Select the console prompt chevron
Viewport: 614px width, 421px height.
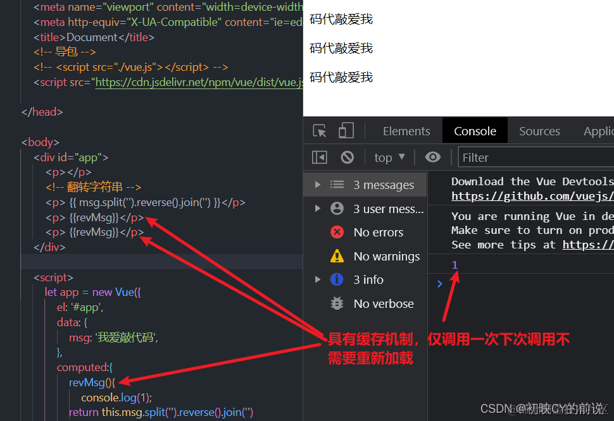pos(440,284)
